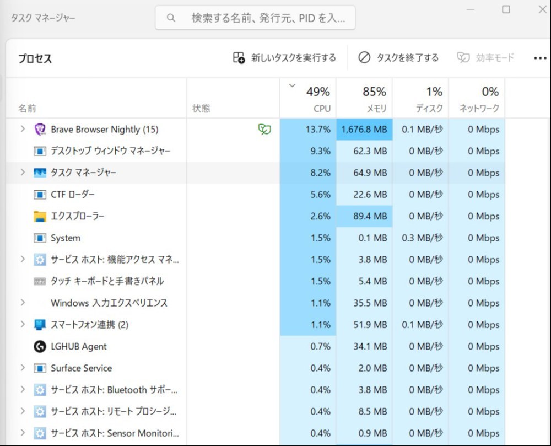Click the CTF ローダー process icon
Image resolution: width=551 pixels, height=446 pixels.
(x=40, y=195)
